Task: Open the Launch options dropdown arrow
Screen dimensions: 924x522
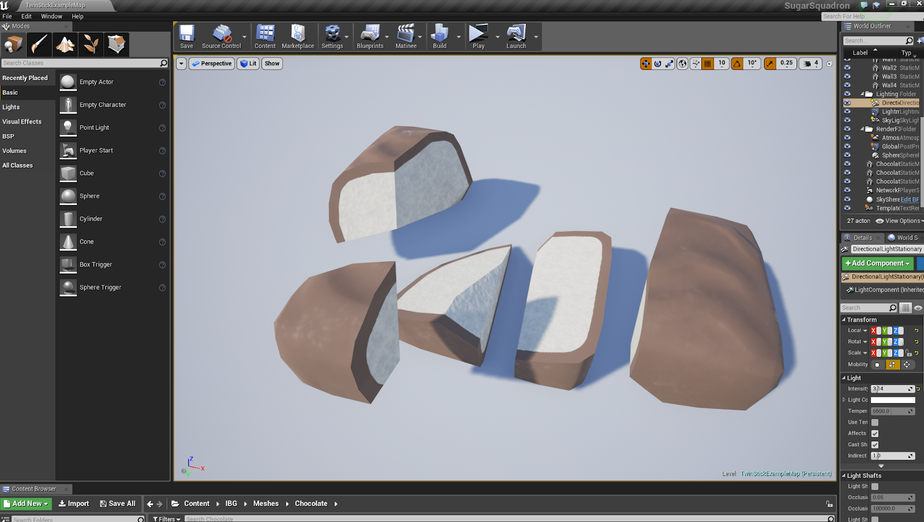Action: click(x=536, y=37)
